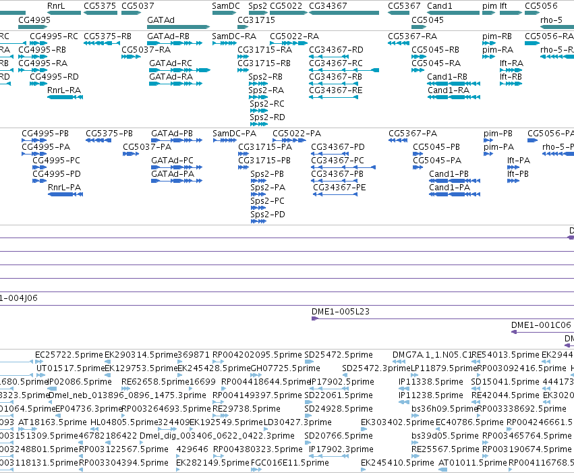Select transcript CG34367-RE
Screen dimensions: 574x473
click(336, 90)
